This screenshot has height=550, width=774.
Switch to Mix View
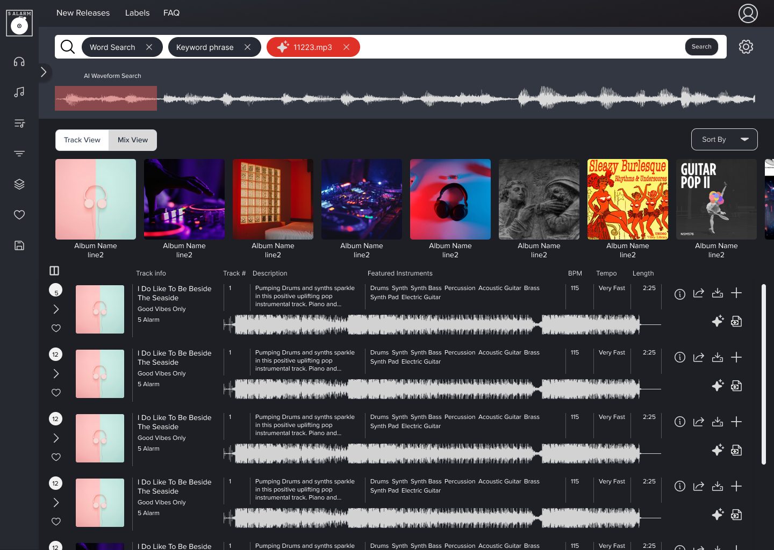click(x=133, y=140)
